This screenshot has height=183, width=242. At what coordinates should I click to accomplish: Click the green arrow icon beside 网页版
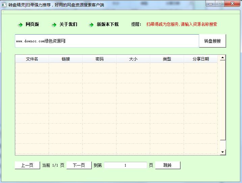[x=20, y=25]
